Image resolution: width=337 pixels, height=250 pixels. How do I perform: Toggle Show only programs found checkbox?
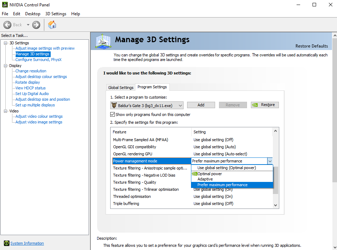click(x=113, y=115)
